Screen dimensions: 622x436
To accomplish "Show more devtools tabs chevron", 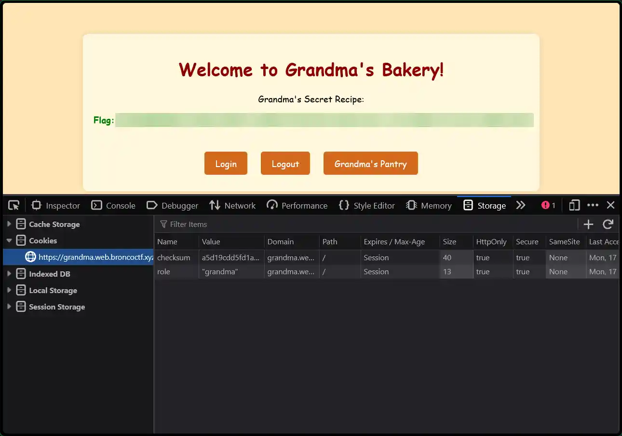I will 521,205.
